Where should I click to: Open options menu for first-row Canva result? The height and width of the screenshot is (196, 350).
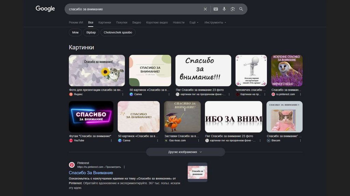pyautogui.click(x=169, y=94)
